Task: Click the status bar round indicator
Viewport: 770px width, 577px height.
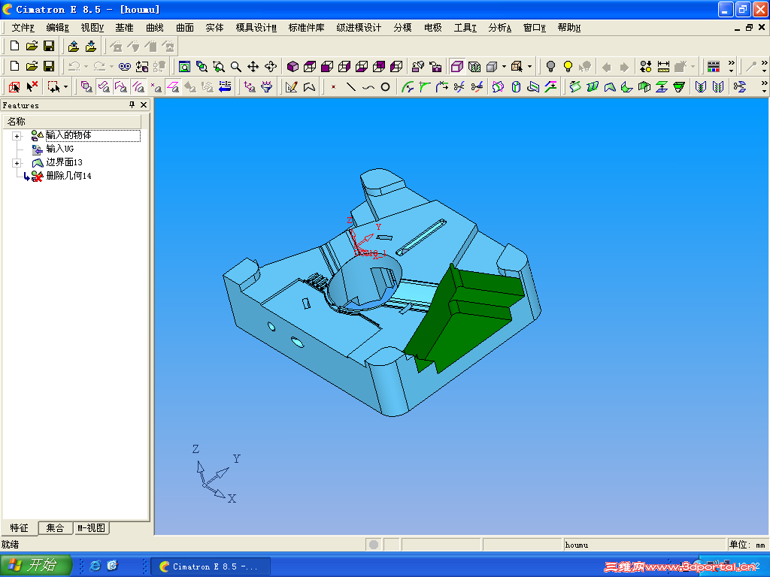Action: tap(374, 545)
